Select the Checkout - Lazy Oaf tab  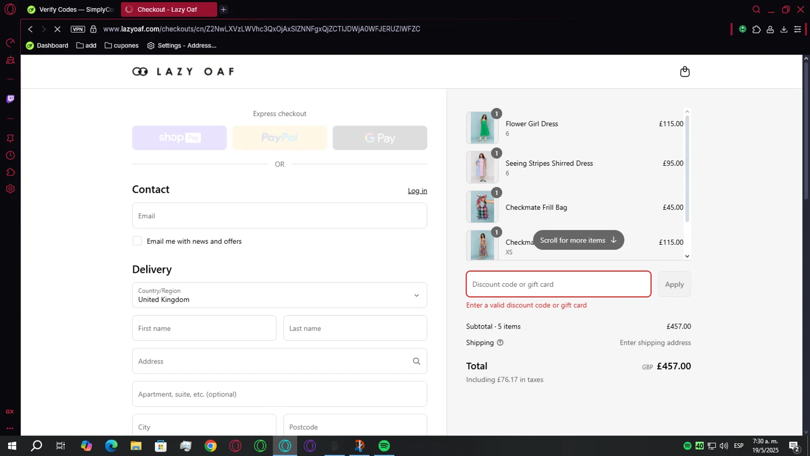168,9
